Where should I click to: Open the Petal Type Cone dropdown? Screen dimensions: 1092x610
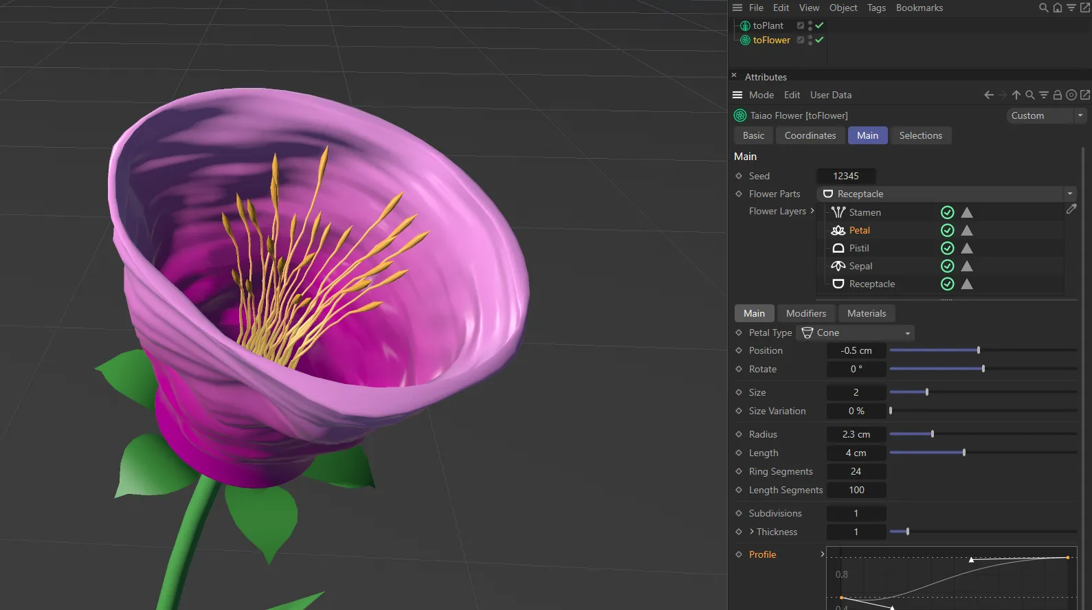855,332
